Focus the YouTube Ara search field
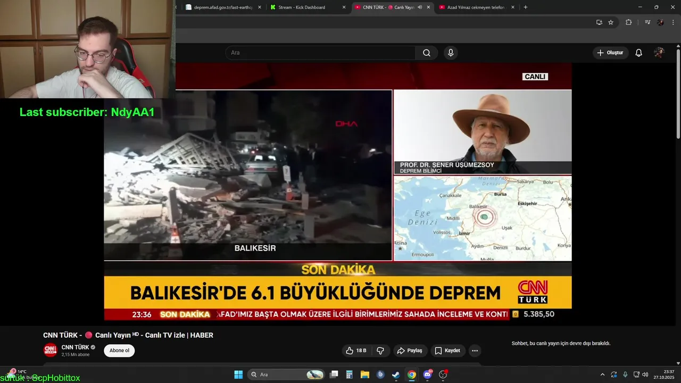Image resolution: width=681 pixels, height=383 pixels. [x=321, y=53]
